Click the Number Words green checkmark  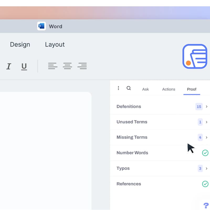pyautogui.click(x=205, y=153)
